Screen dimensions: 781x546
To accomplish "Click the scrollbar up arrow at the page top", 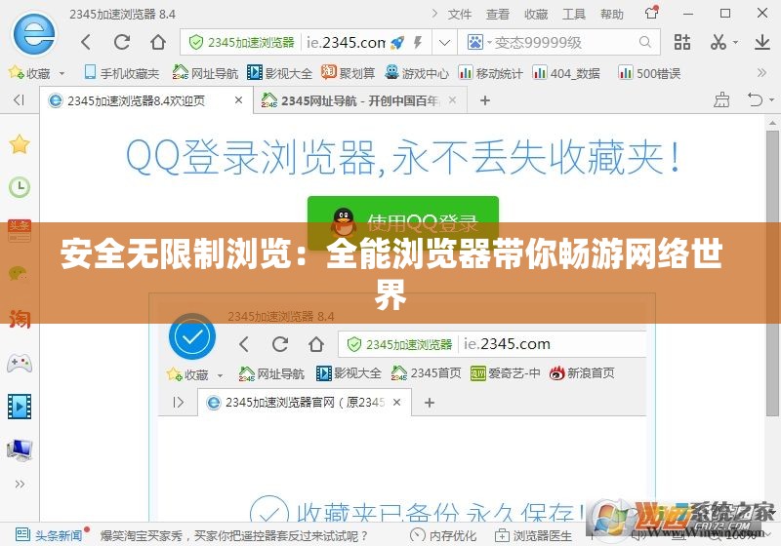I will click(x=772, y=122).
